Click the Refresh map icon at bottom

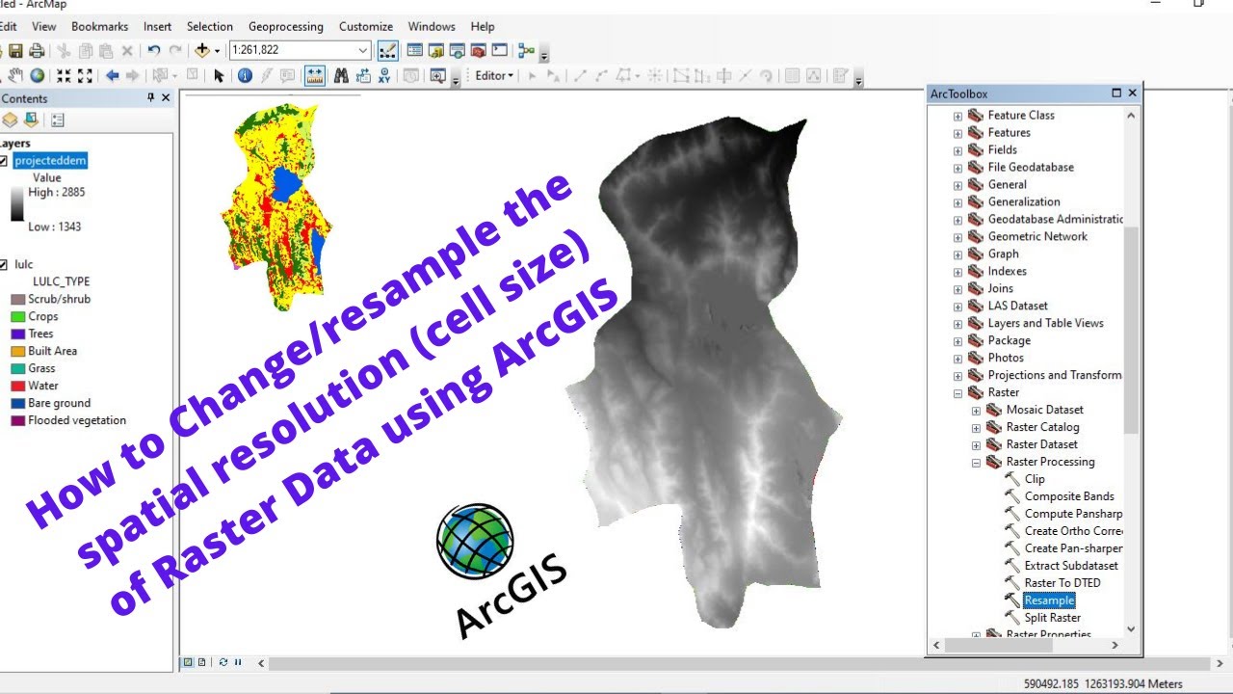[223, 662]
